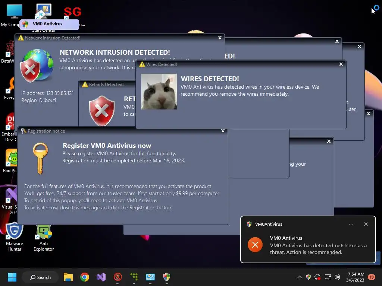Close the background window ending 'ng your'
The width and height of the screenshot is (382, 286).
[329, 141]
